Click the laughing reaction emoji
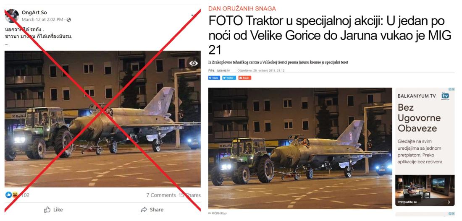 point(15,195)
